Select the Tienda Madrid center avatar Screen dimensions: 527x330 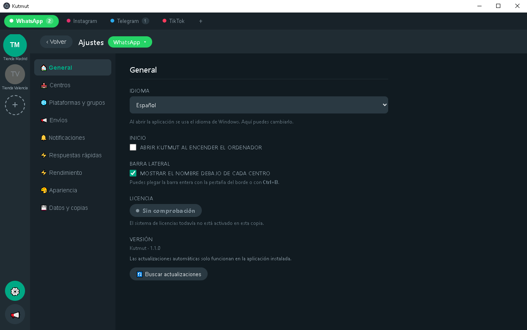[x=15, y=45]
